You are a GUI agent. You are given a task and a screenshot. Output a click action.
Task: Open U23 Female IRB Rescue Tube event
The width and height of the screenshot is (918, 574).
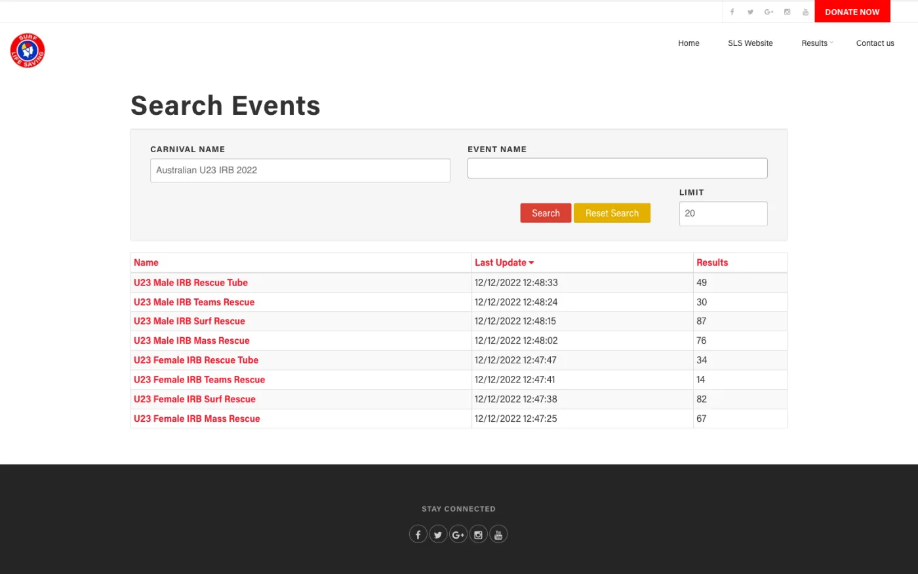(196, 360)
